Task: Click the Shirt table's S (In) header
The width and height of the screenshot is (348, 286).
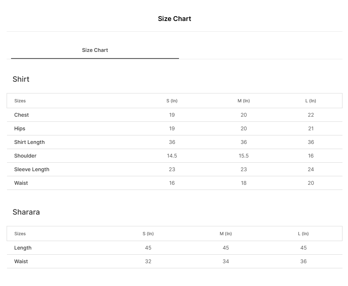Action: click(172, 101)
